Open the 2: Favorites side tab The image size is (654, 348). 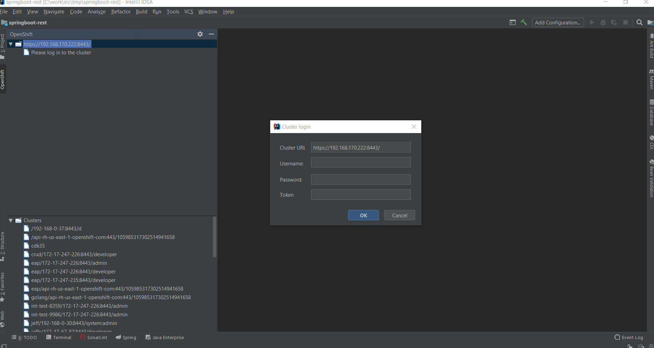point(2,287)
